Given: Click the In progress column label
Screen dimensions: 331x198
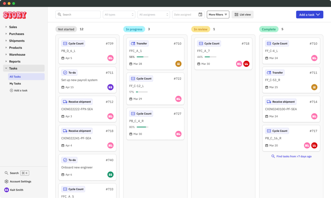Looking at the screenshot, I should coord(134,29).
